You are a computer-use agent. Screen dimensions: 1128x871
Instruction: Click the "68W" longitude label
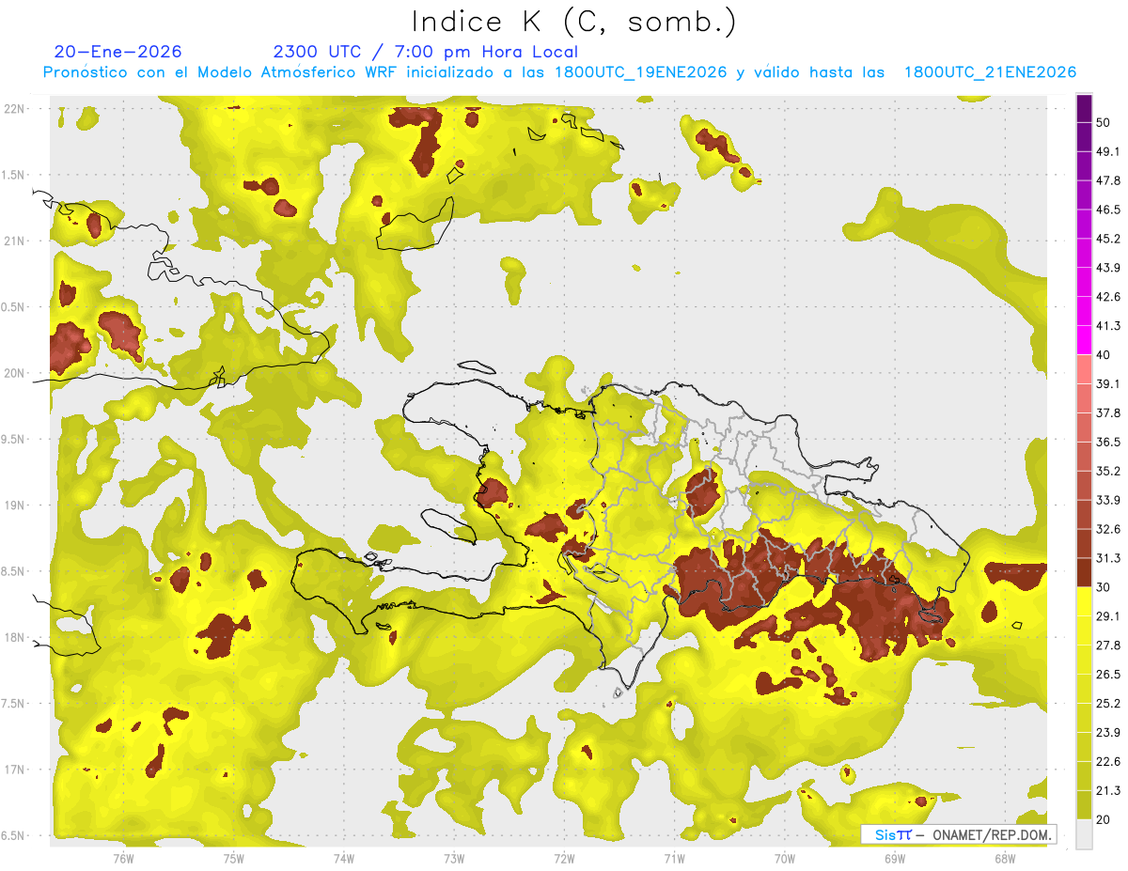(1005, 859)
